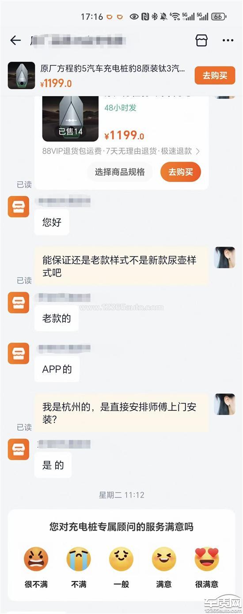Image resolution: width=243 pixels, height=614 pixels.
Task: Open 选择商品规格 options
Action: pos(120,172)
